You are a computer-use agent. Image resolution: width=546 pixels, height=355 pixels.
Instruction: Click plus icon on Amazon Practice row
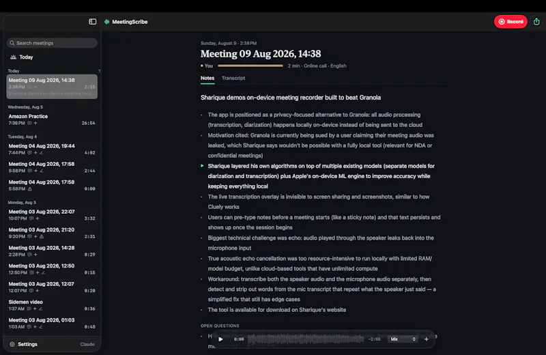(x=35, y=123)
